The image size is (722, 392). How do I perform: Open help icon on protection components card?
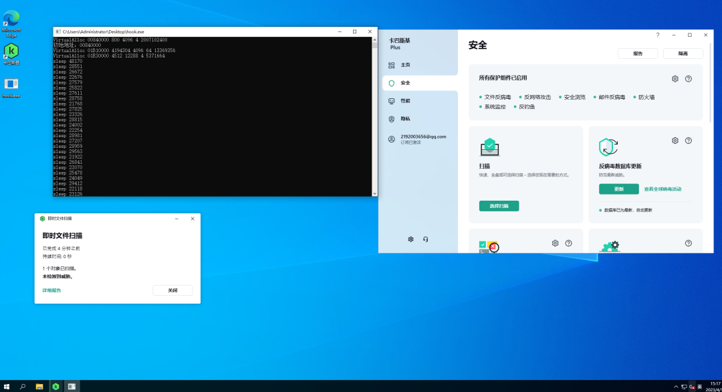click(x=689, y=79)
